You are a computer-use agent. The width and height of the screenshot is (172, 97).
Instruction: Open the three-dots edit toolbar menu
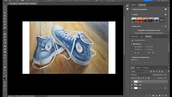point(5,73)
